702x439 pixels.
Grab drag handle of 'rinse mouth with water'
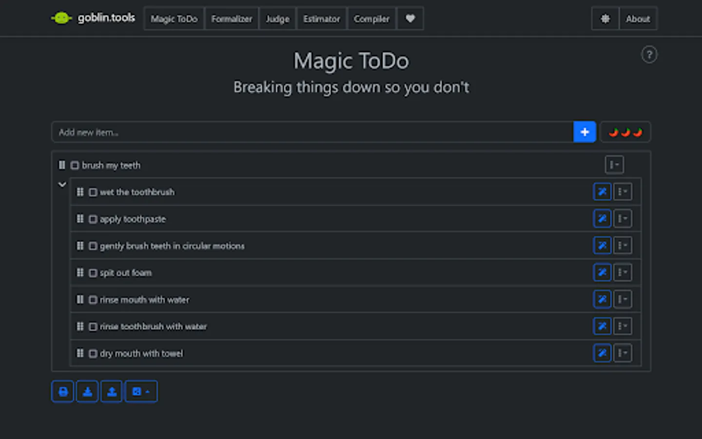[80, 299]
